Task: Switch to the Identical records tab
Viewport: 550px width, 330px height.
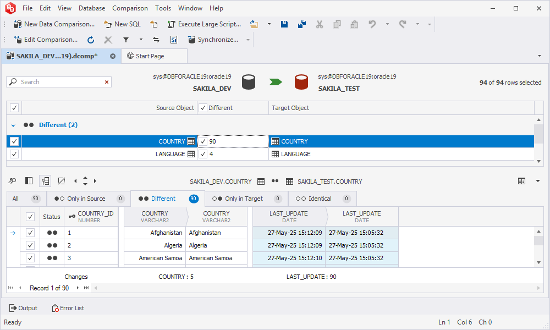Action: coord(322,199)
